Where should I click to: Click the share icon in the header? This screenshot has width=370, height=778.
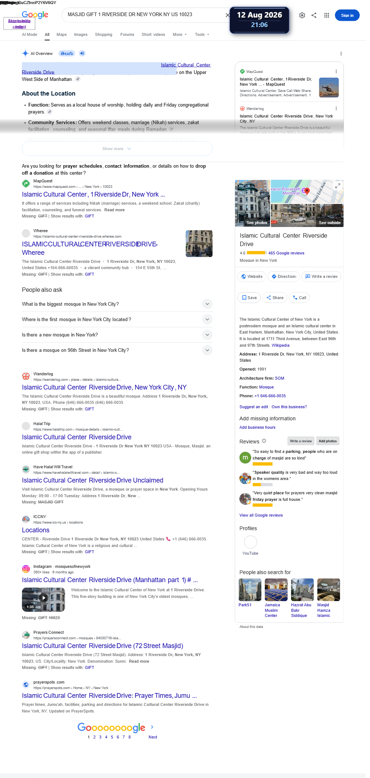click(314, 15)
